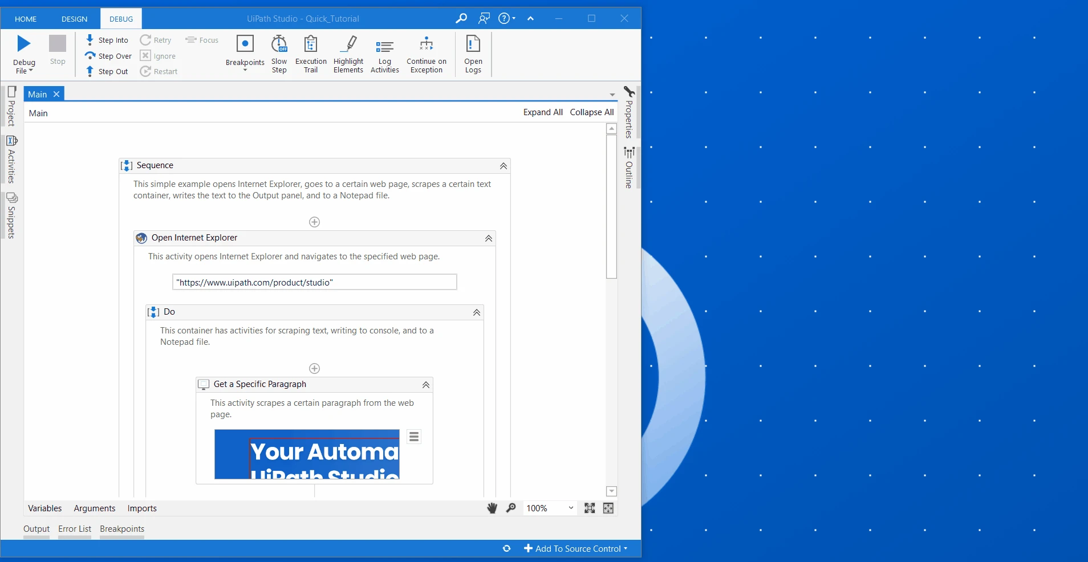Click Collapse All in the designer
Screen dimensions: 1088x562
click(x=592, y=112)
